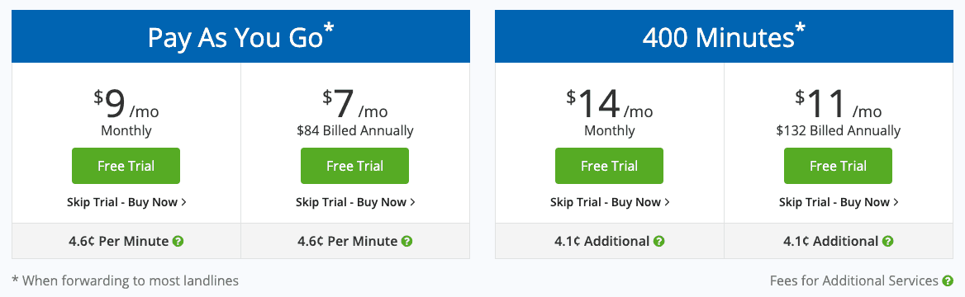Start Free Trial for $7/mo annual plan
The width and height of the screenshot is (965, 297).
(354, 165)
